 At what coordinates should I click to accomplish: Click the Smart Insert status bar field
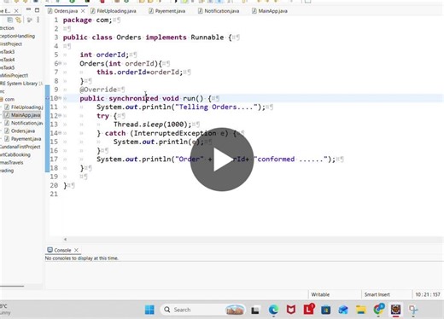coord(377,294)
